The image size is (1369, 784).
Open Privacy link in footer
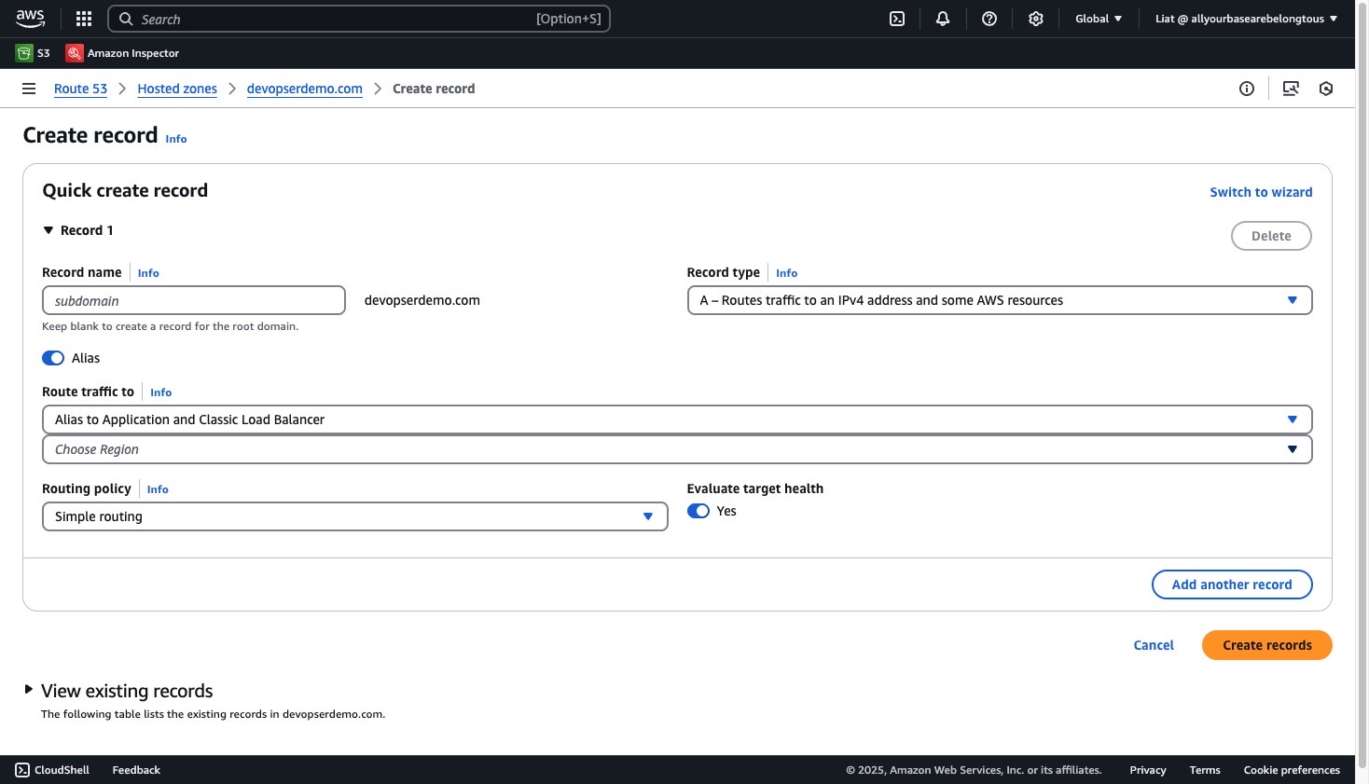pos(1148,770)
